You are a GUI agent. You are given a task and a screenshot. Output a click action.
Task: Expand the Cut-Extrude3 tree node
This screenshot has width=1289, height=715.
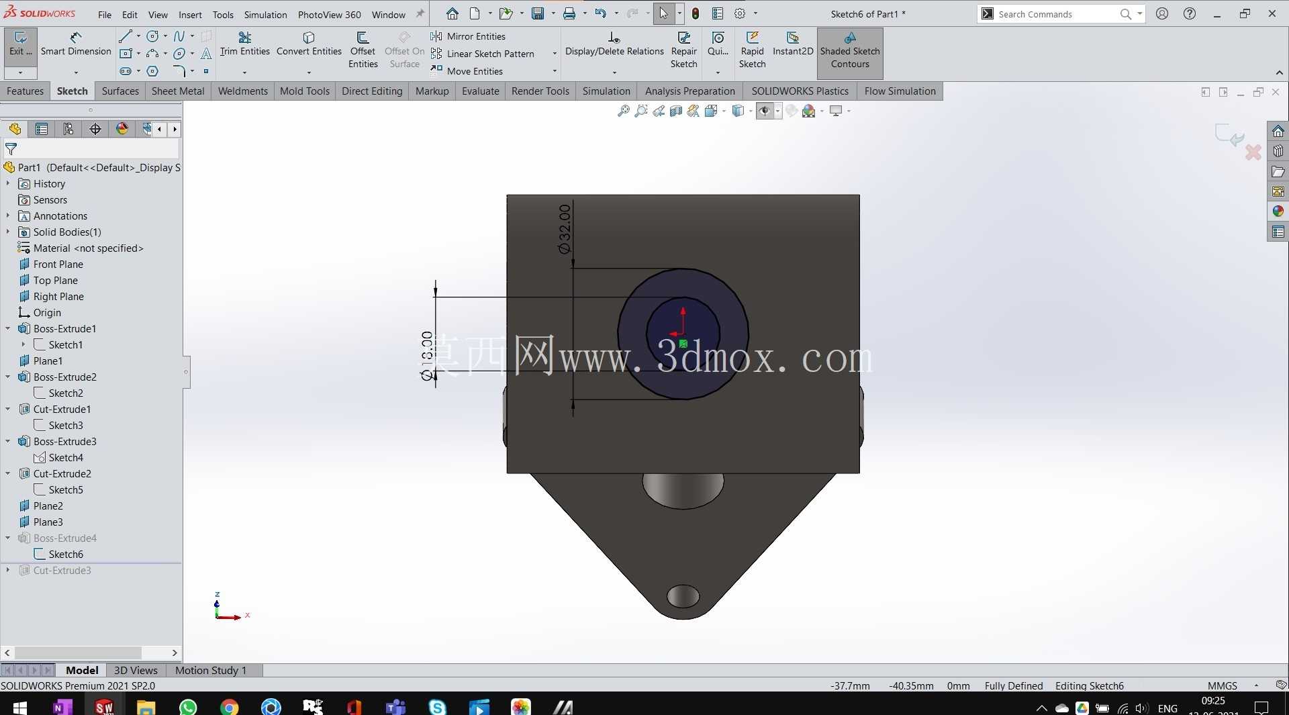[x=8, y=570]
